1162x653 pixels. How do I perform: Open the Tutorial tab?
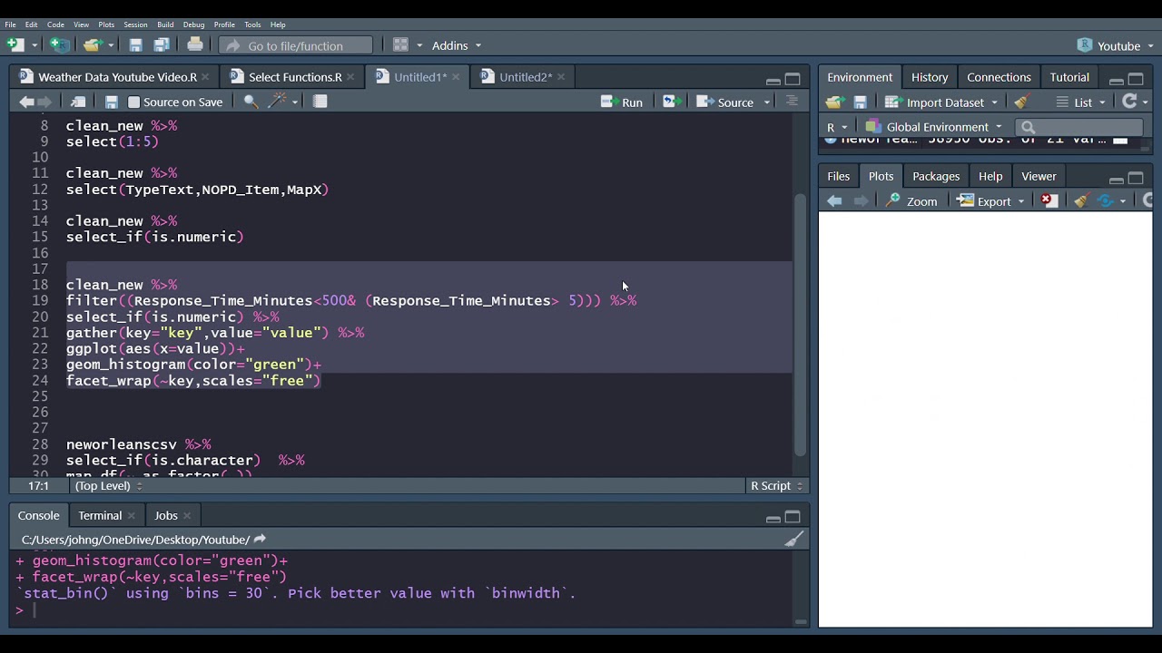(1069, 77)
